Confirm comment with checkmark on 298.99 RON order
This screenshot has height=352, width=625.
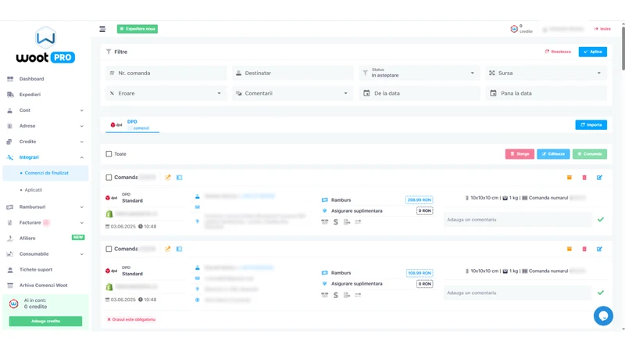pos(601,220)
